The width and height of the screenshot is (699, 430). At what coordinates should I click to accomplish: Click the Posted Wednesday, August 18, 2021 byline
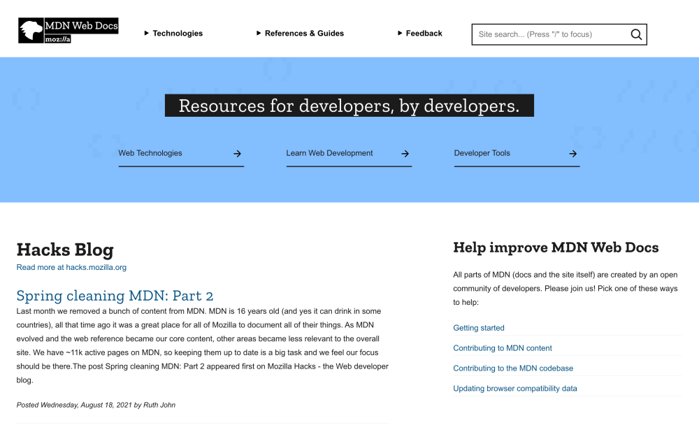tap(96, 405)
